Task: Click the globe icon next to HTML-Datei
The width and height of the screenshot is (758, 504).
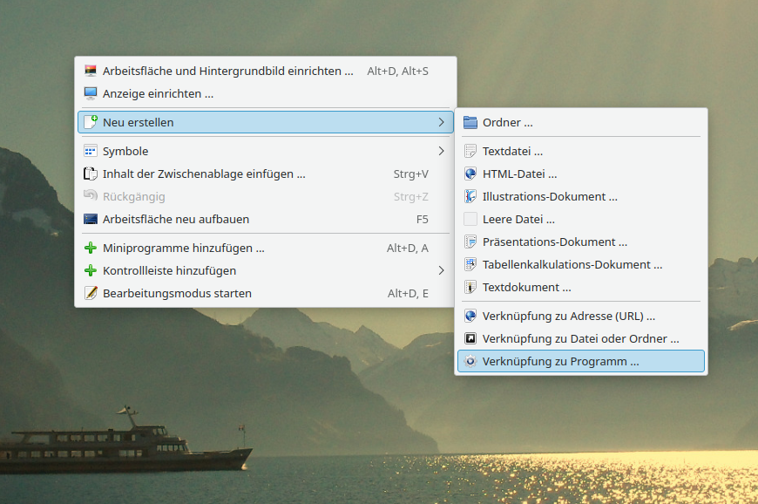Action: coord(470,174)
